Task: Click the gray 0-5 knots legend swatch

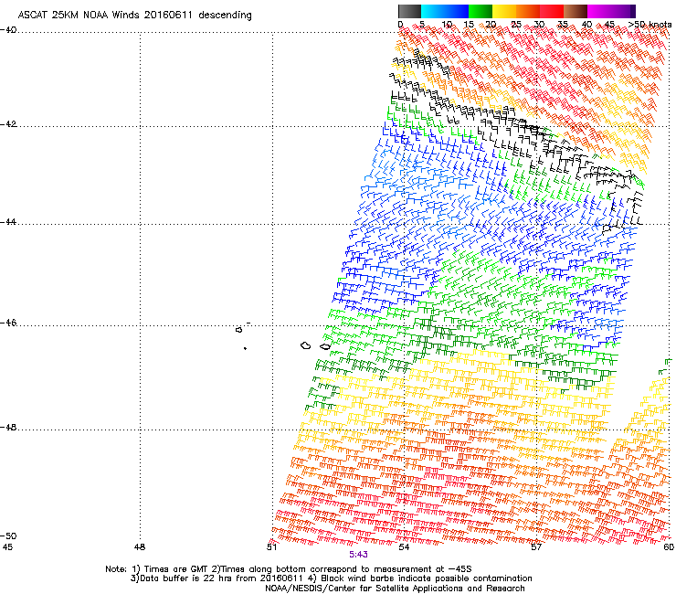Action: [x=409, y=11]
